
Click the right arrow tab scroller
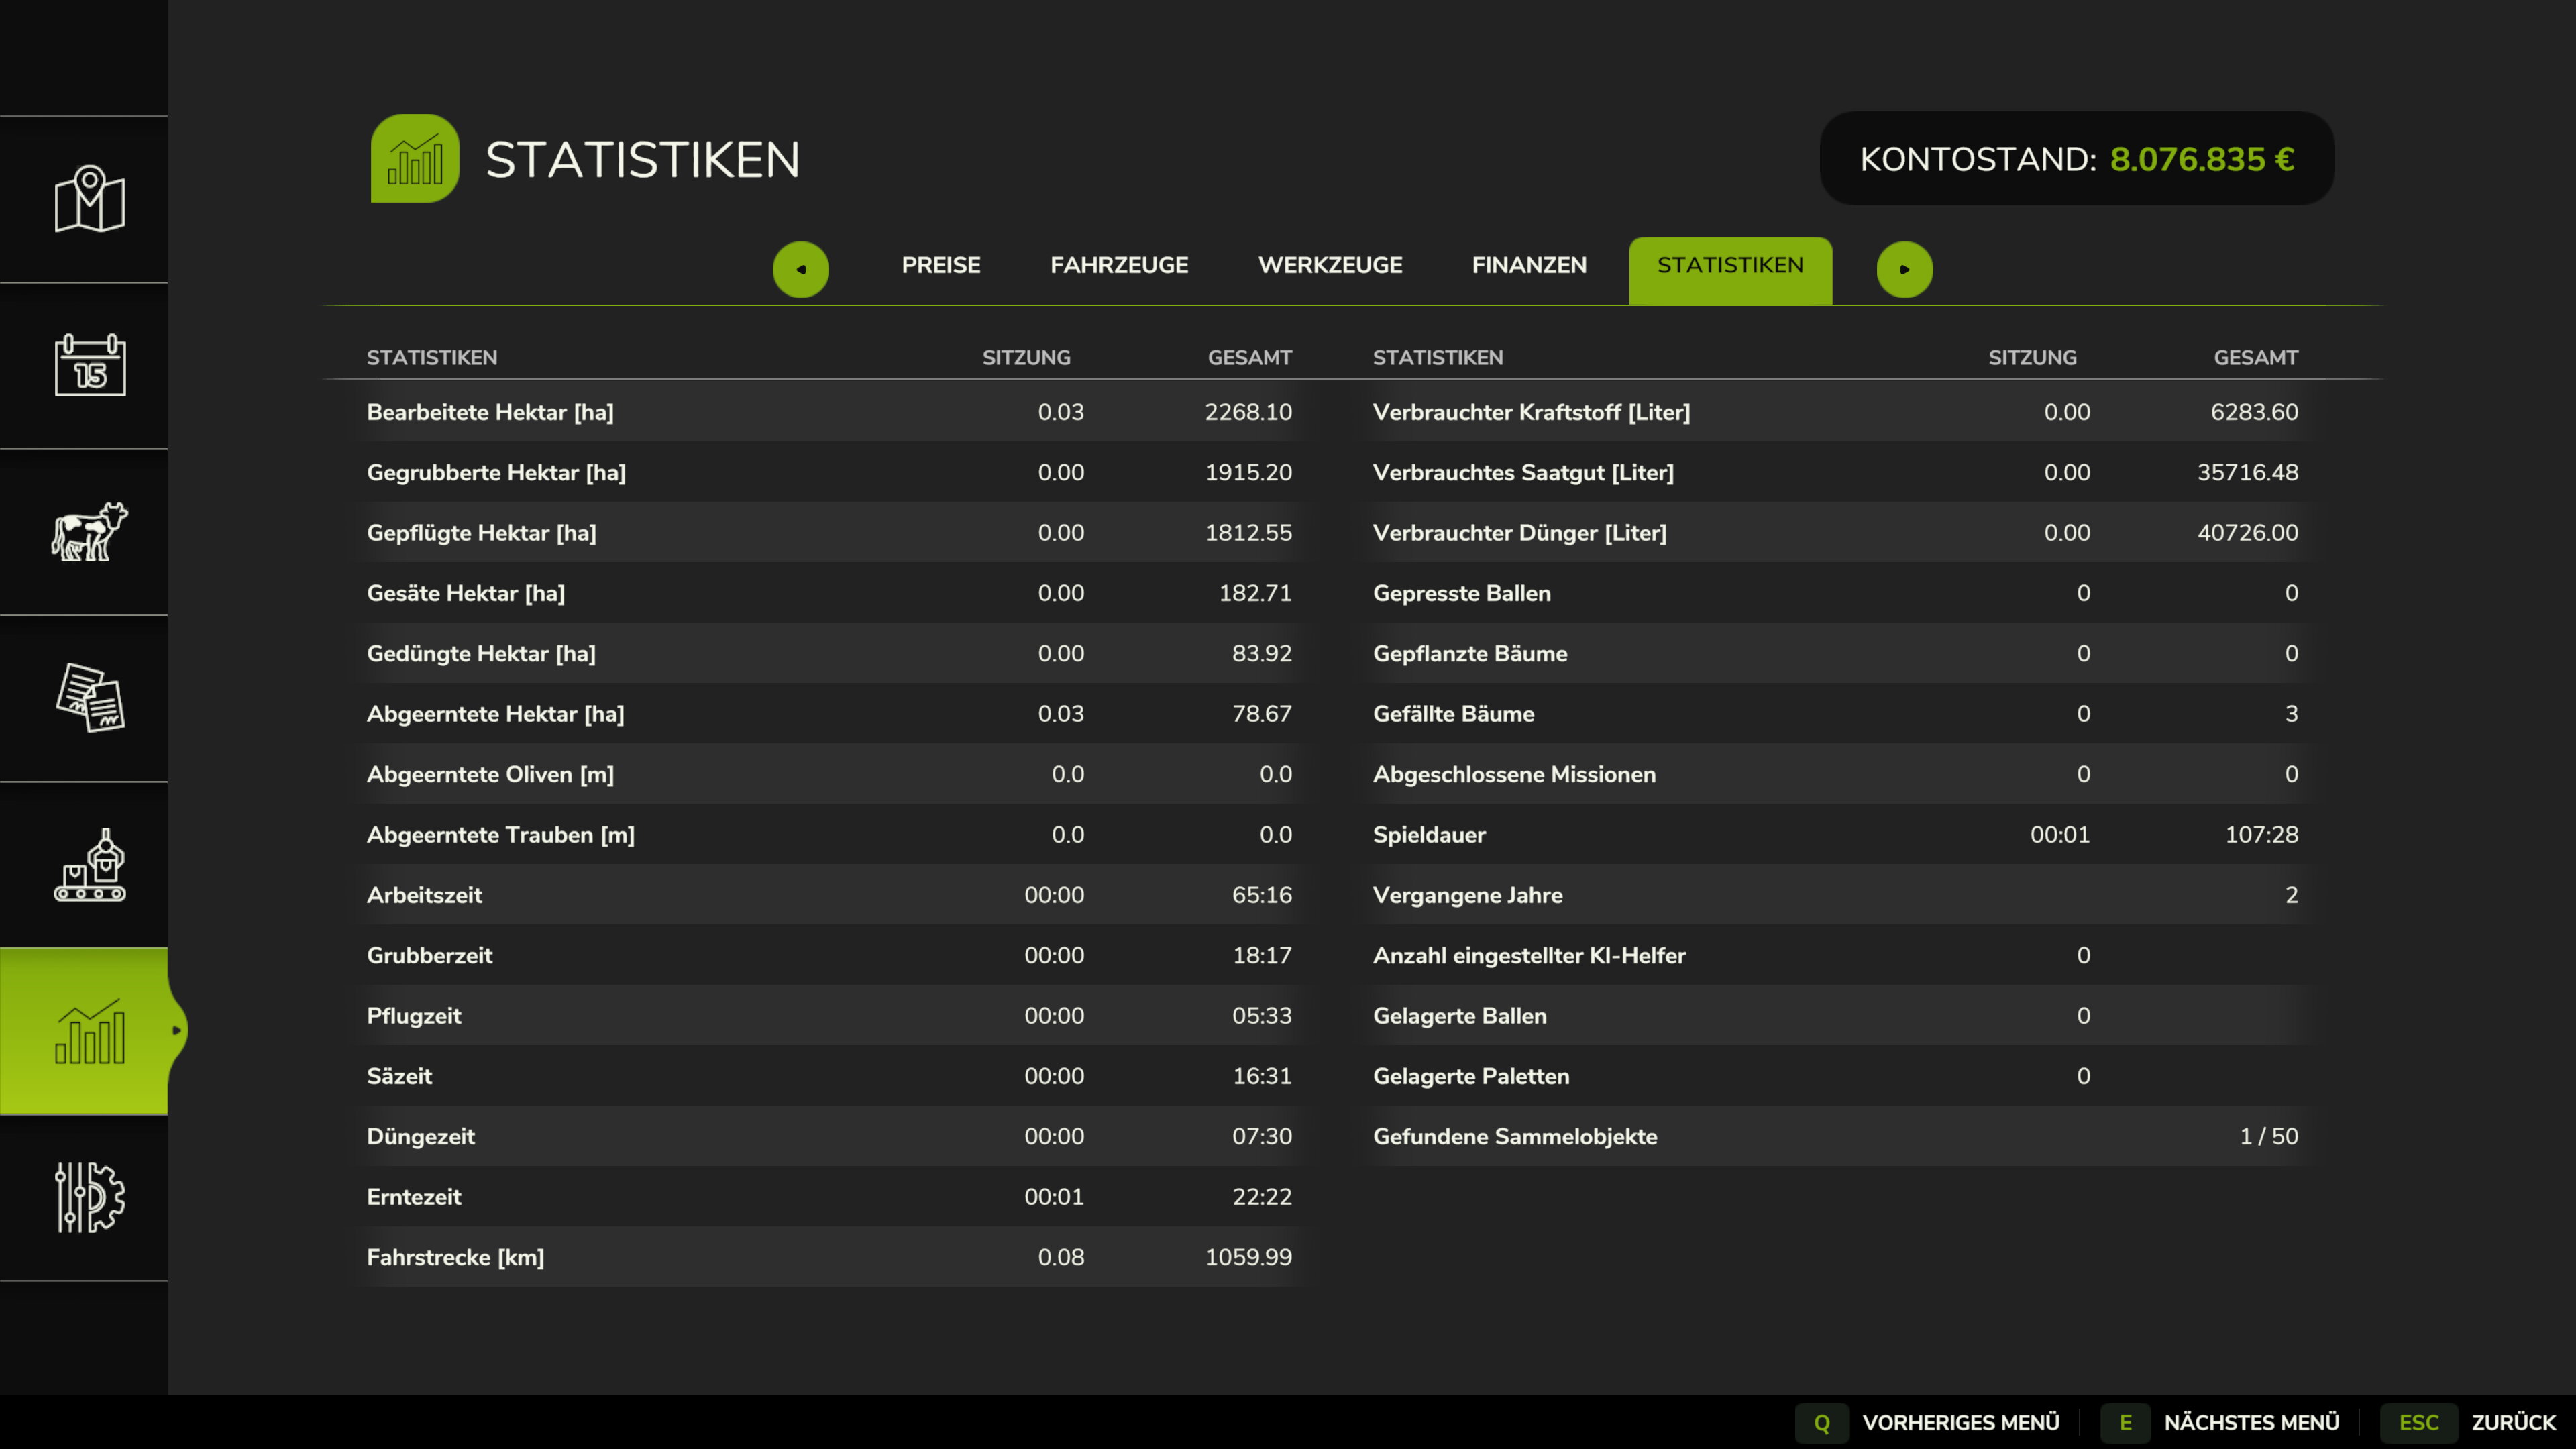[1904, 269]
